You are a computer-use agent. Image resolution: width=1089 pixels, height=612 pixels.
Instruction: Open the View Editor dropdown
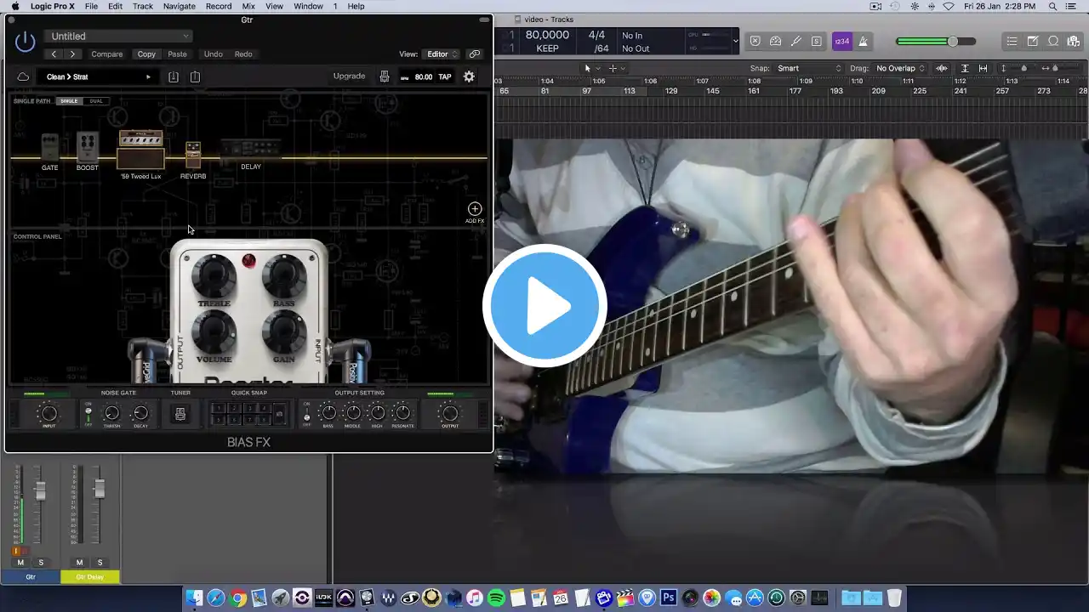coord(442,54)
